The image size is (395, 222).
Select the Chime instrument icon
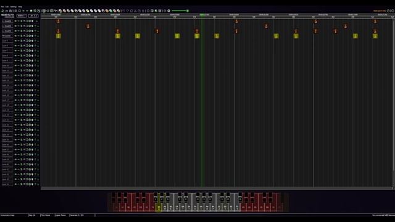pos(91,11)
